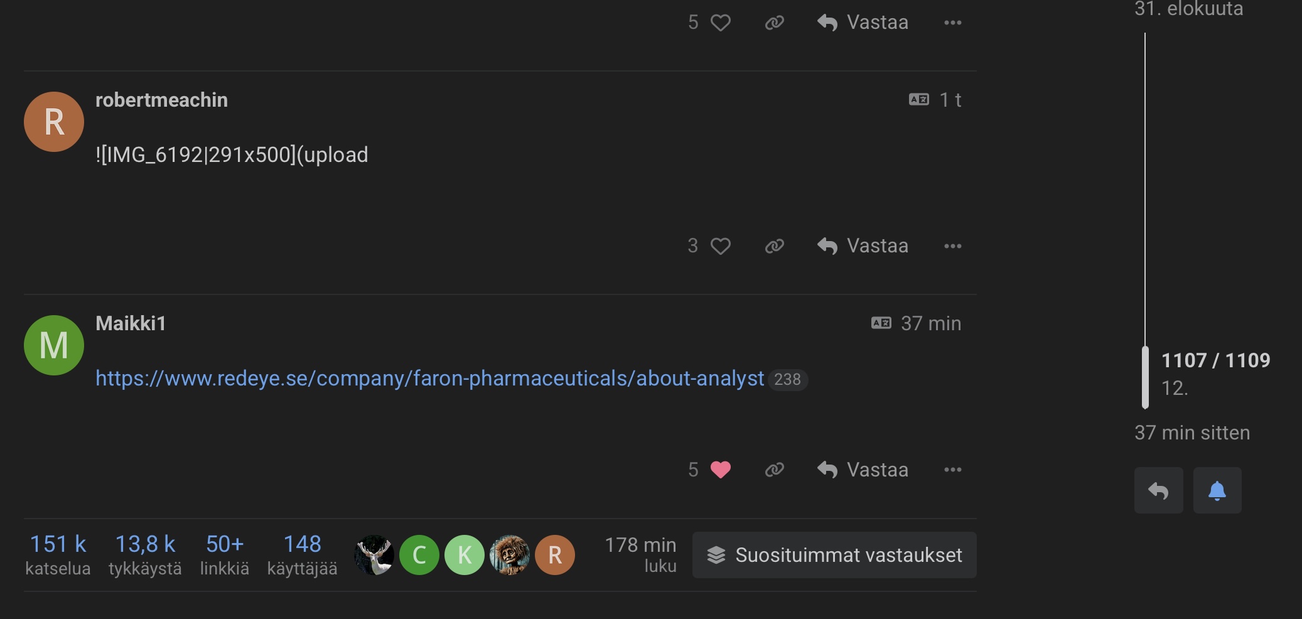Open the 148 käyttäjää participants list

tap(302, 554)
